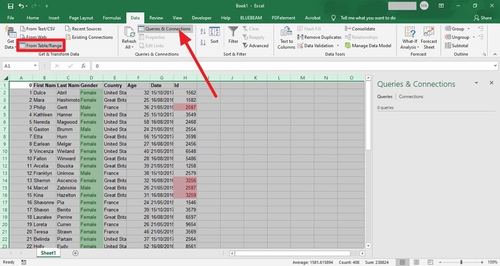Open Recent Sources
Image resolution: width=500 pixels, height=266 pixels.
click(x=83, y=29)
